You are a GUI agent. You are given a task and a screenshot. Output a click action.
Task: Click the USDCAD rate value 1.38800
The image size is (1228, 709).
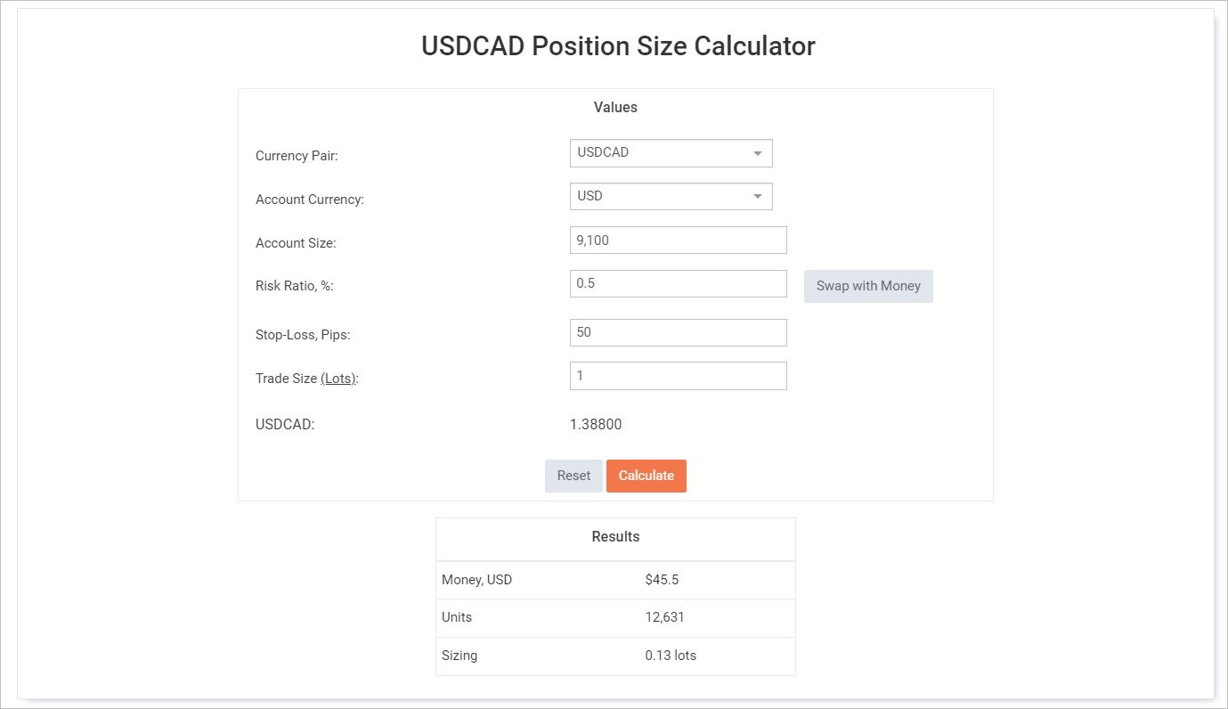[x=596, y=425]
